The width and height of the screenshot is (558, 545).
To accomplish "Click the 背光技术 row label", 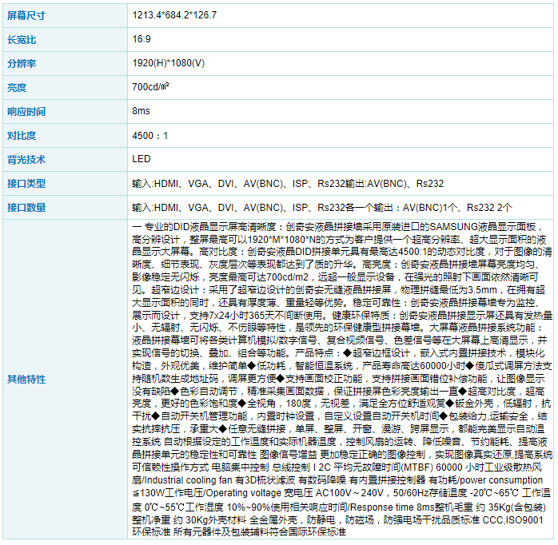I will click(x=26, y=159).
